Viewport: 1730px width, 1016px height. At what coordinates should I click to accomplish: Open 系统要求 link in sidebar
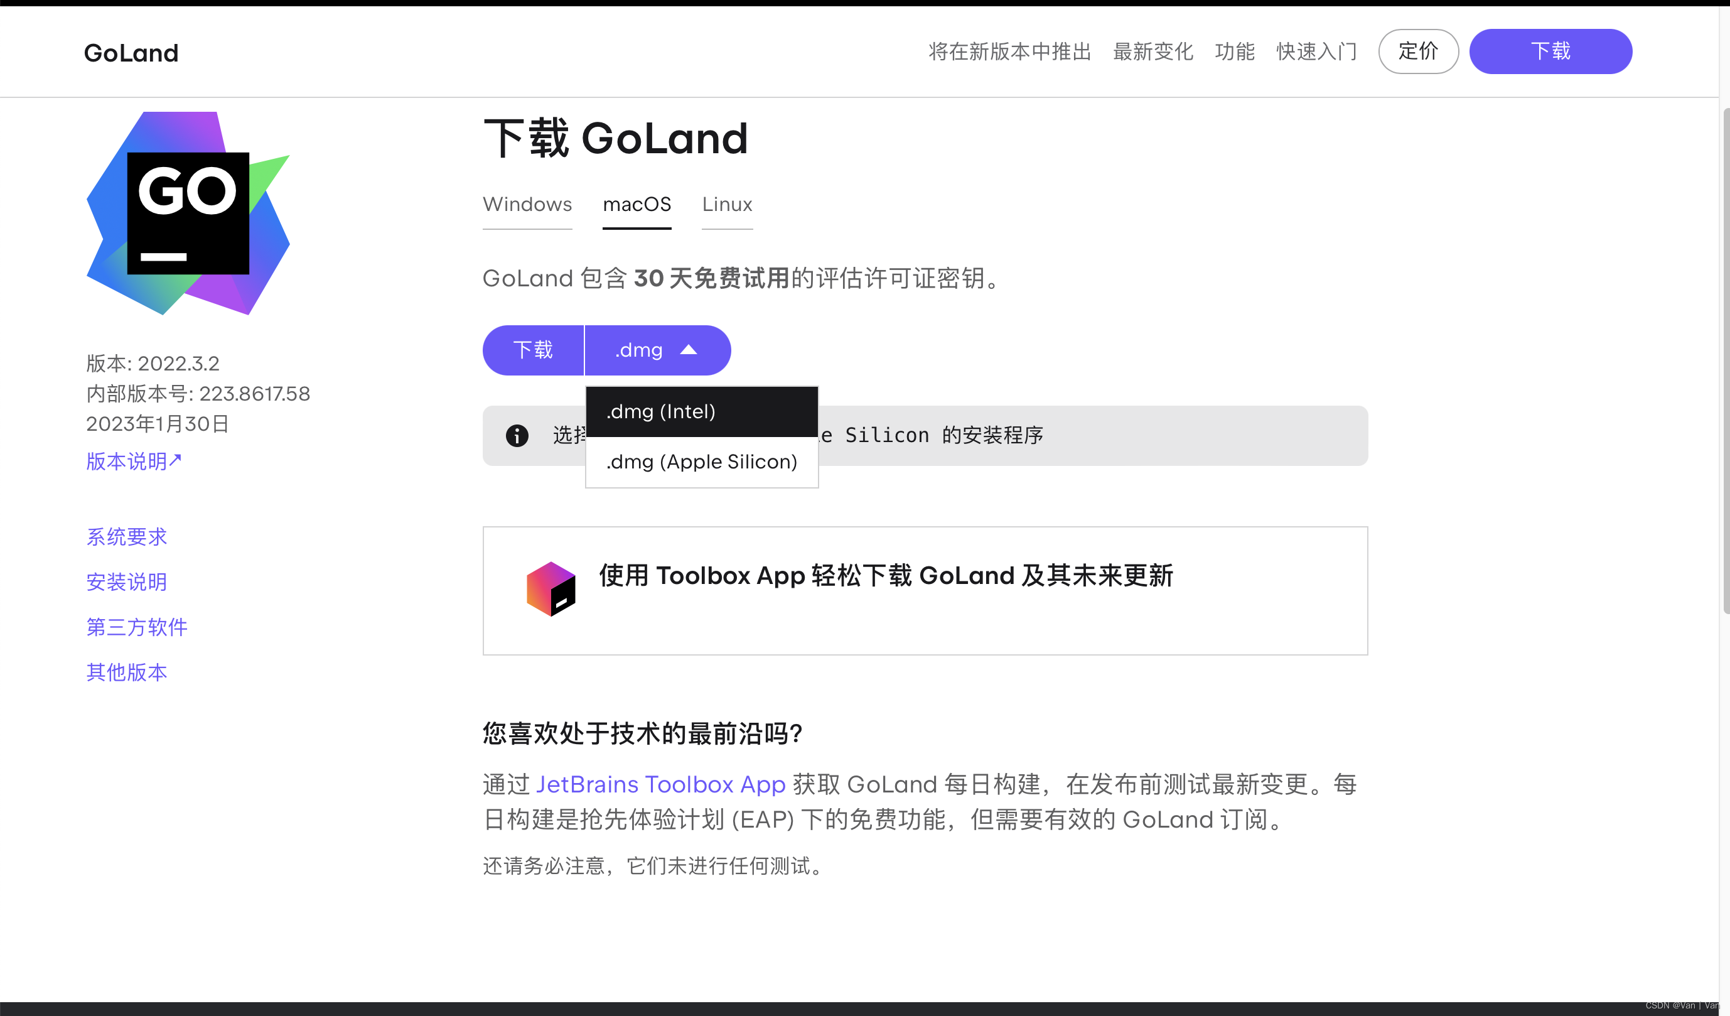127,536
